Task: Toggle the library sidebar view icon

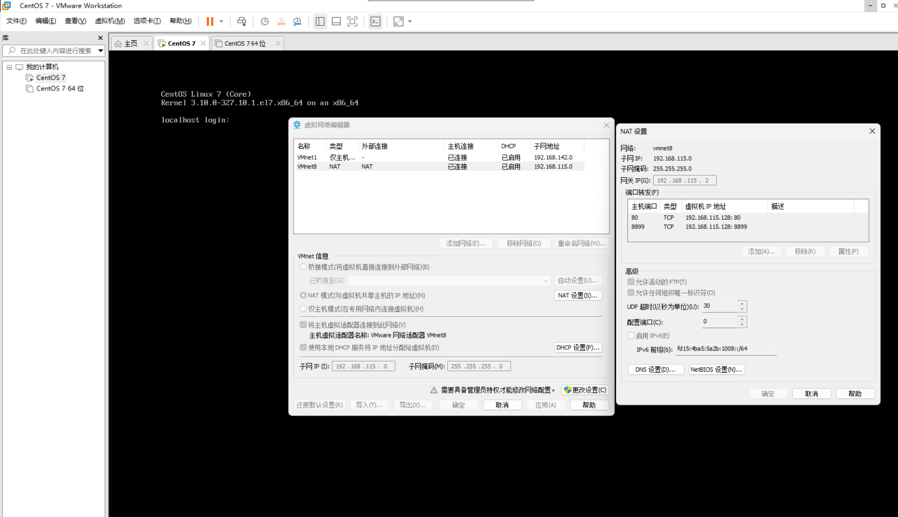Action: pos(320,21)
